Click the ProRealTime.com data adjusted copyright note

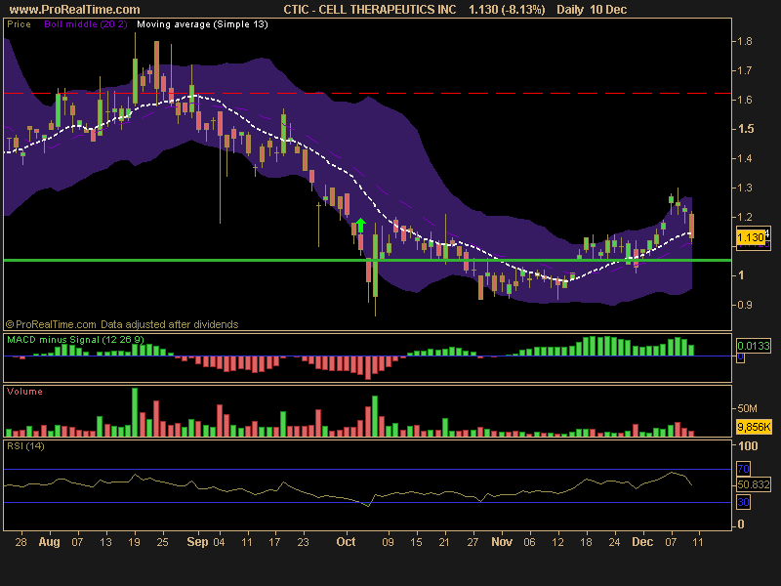[x=122, y=324]
